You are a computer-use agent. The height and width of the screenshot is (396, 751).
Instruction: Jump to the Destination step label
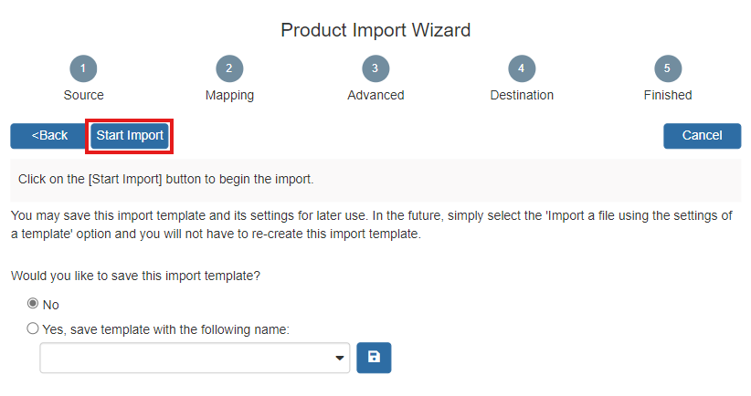tap(522, 95)
